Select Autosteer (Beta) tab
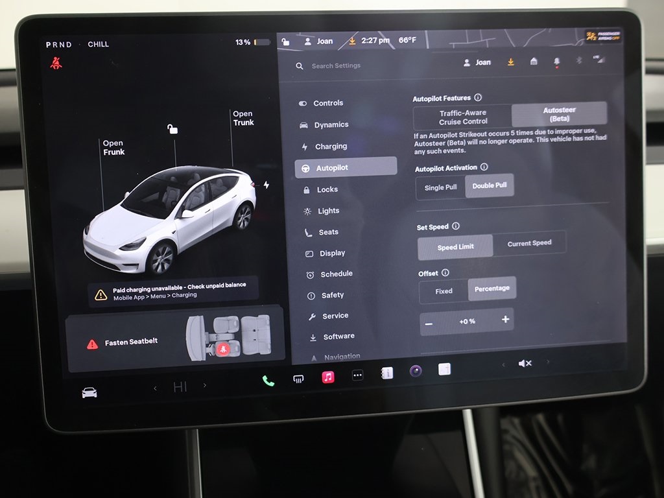664x498 pixels. click(559, 113)
